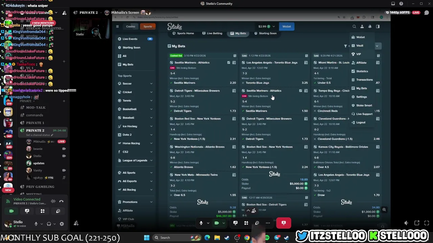Disconnect from Discord voice channel
Image resolution: width=433 pixels, height=243 pixels.
pos(61,201)
